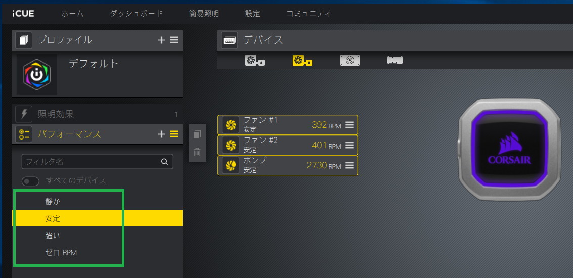Image resolution: width=573 pixels, height=278 pixels.
Task: Select the fourth device icon
Action: 395,60
